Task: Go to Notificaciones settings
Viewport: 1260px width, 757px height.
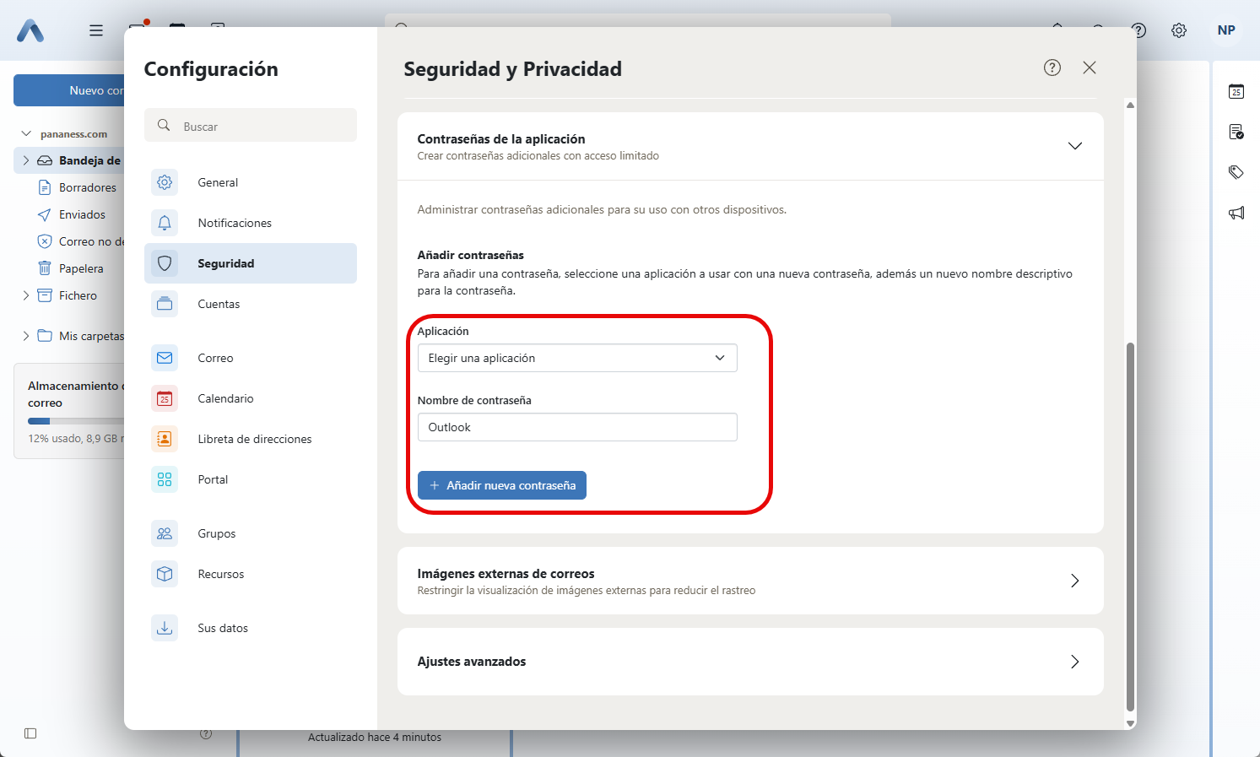Action: pyautogui.click(x=235, y=223)
